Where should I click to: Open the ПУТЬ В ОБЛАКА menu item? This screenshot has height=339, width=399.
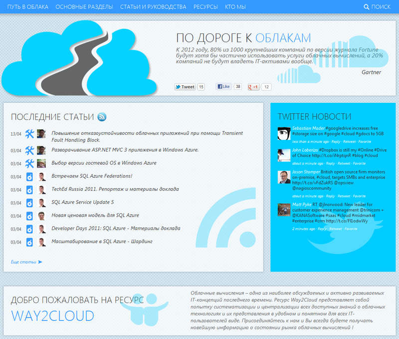pos(28,7)
